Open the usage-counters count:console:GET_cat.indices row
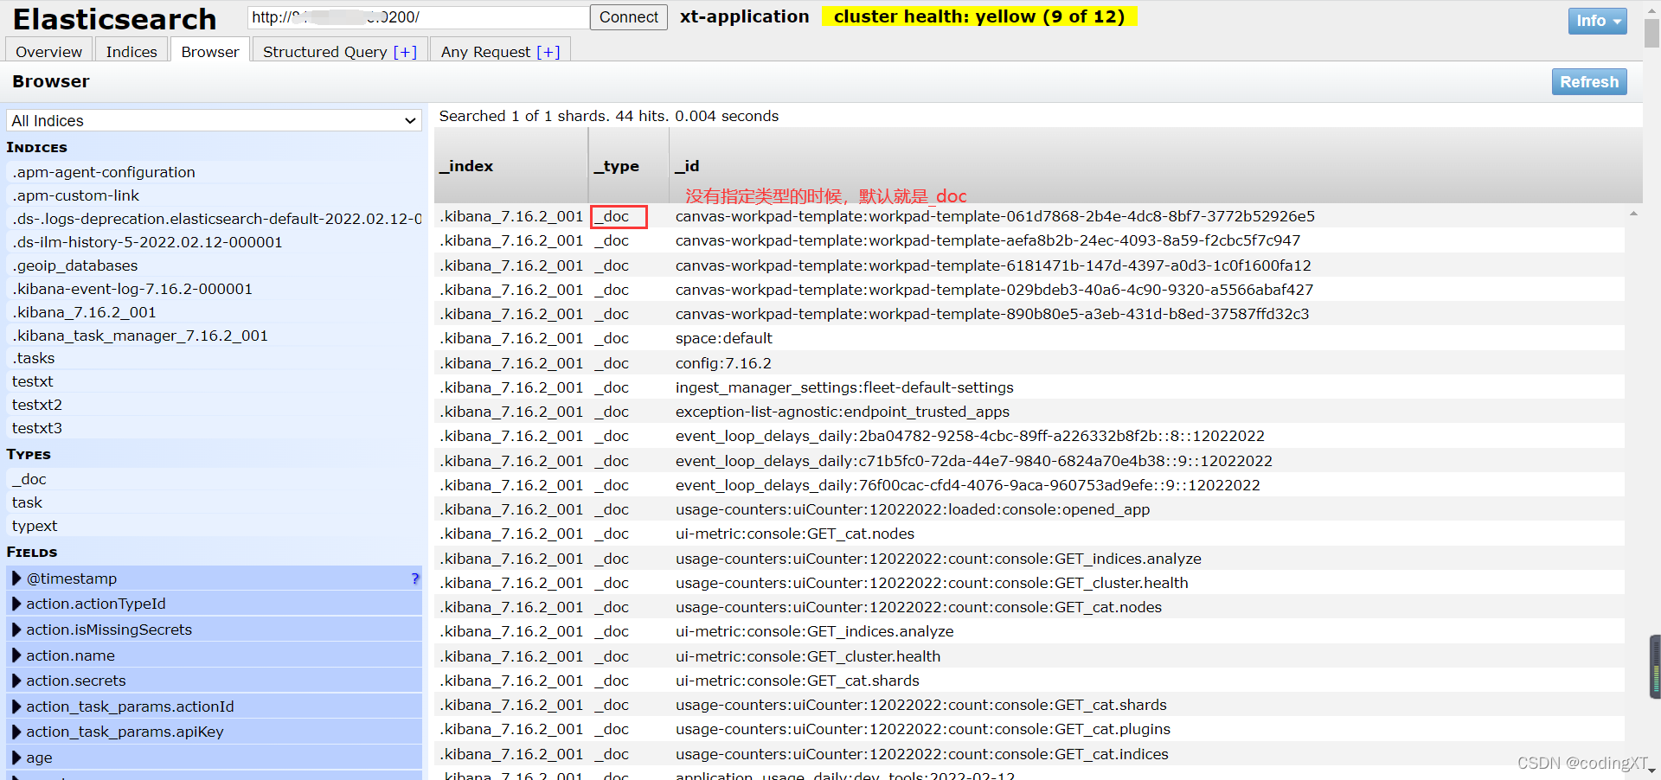Image resolution: width=1661 pixels, height=780 pixels. pos(1029,754)
